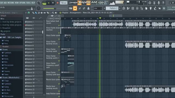The height and width of the screenshot is (98, 175).
Task: Open the Browser view icon
Action: pyautogui.click(x=142, y=8)
